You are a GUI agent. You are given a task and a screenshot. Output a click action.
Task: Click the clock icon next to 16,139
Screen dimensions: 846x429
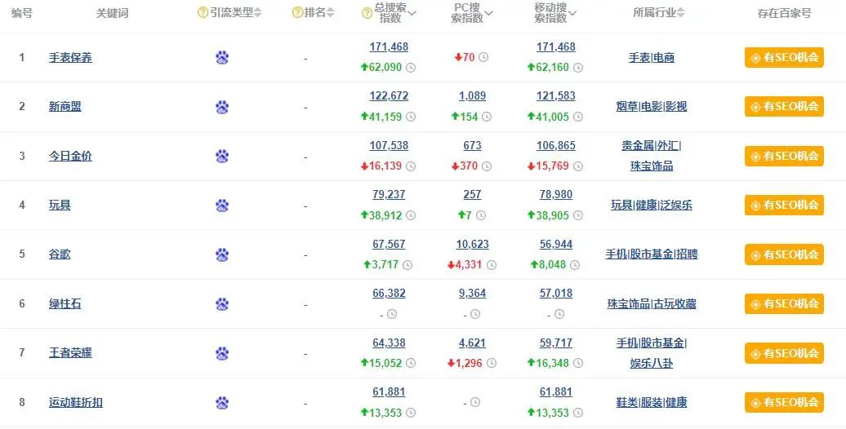coord(411,166)
